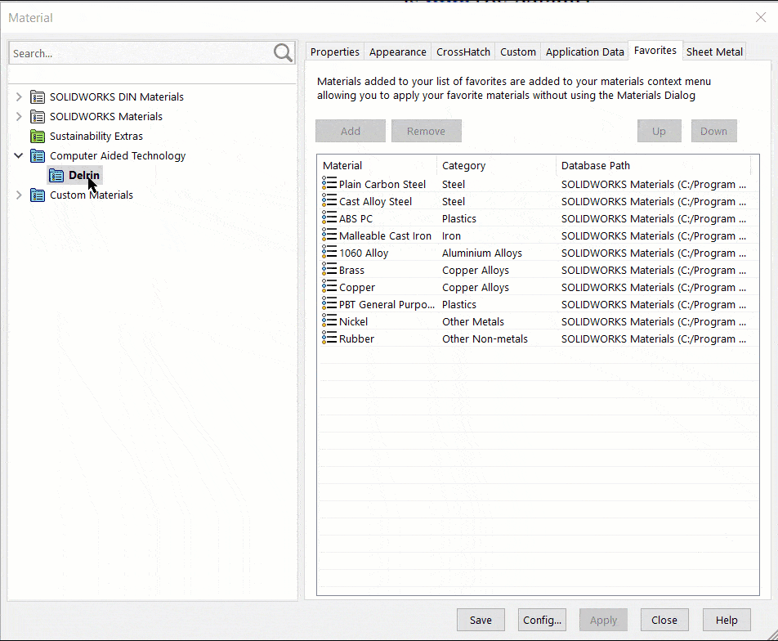This screenshot has width=778, height=641.
Task: Click the 1060 Alloy material icon
Action: (329, 252)
